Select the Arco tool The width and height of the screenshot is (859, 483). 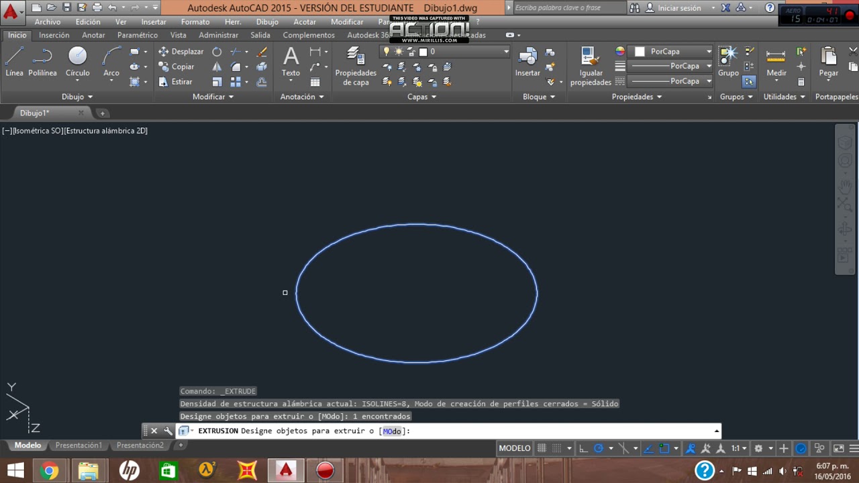[x=111, y=62]
